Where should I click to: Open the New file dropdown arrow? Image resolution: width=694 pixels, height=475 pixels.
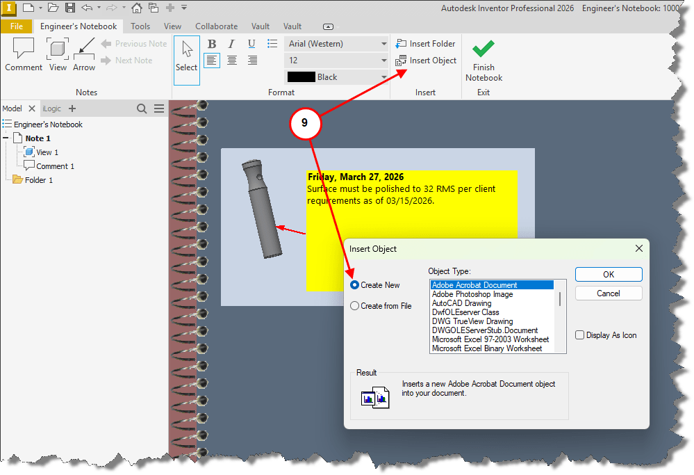coord(40,8)
